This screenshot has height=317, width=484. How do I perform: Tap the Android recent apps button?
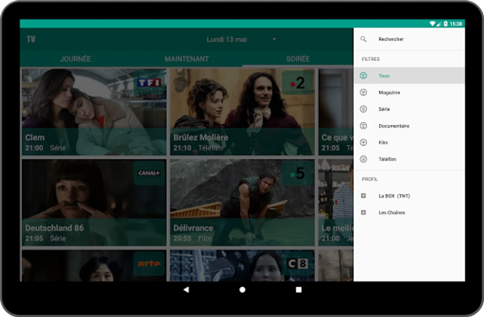299,290
